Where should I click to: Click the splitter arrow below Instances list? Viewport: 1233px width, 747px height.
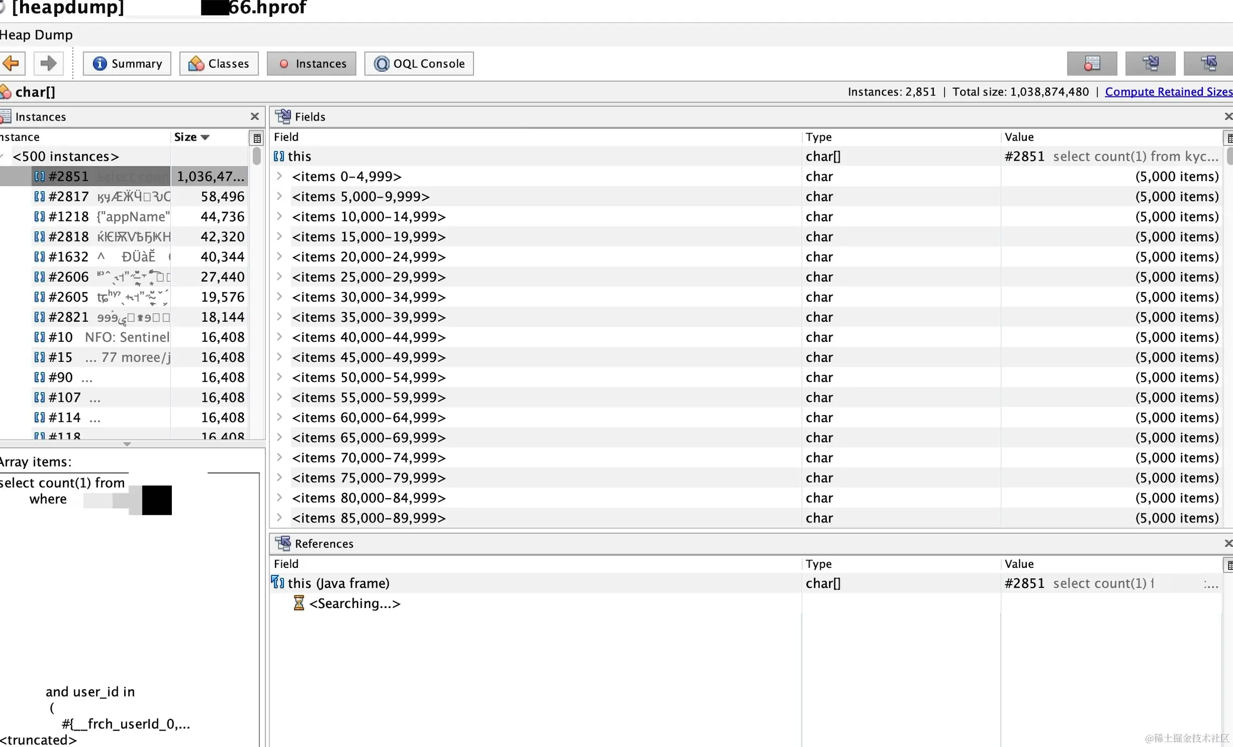tap(127, 444)
